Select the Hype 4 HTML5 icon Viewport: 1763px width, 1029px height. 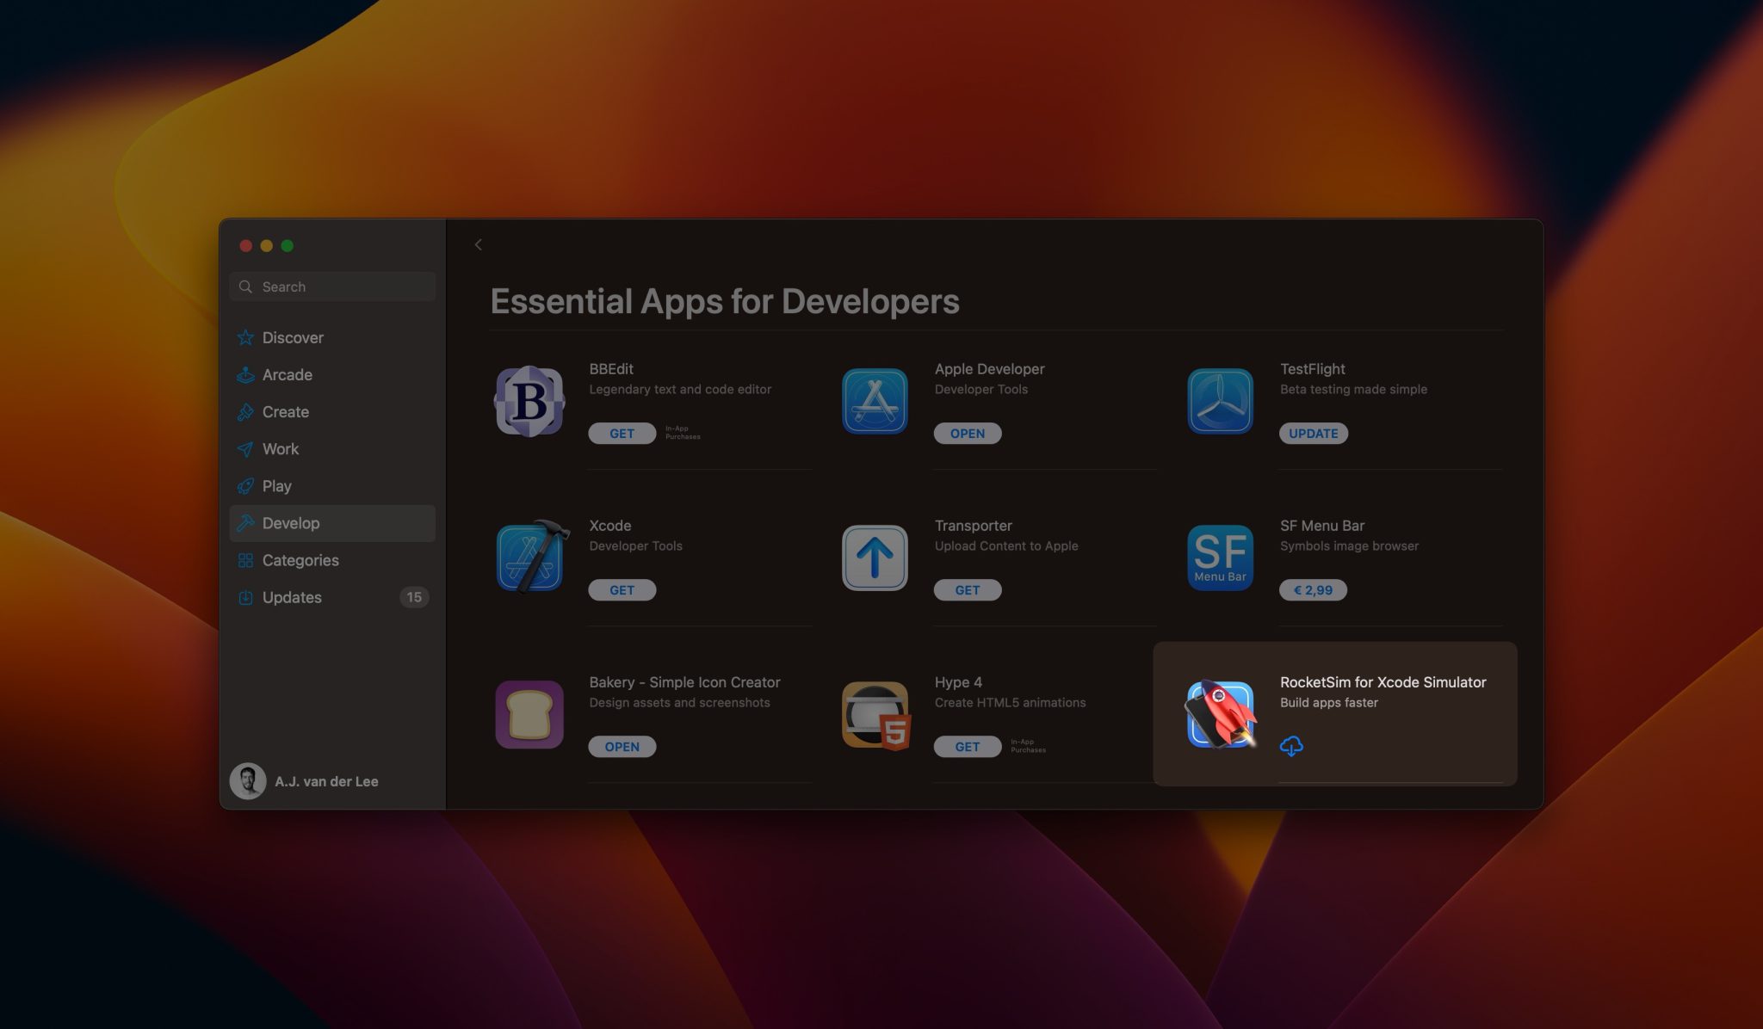(x=875, y=716)
